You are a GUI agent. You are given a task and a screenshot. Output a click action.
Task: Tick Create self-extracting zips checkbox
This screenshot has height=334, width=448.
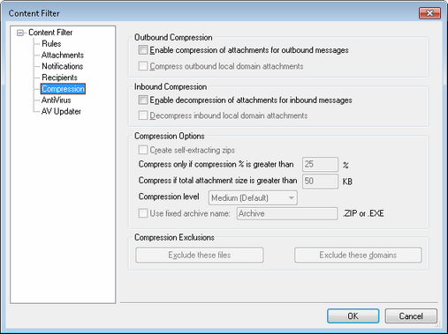click(x=143, y=150)
